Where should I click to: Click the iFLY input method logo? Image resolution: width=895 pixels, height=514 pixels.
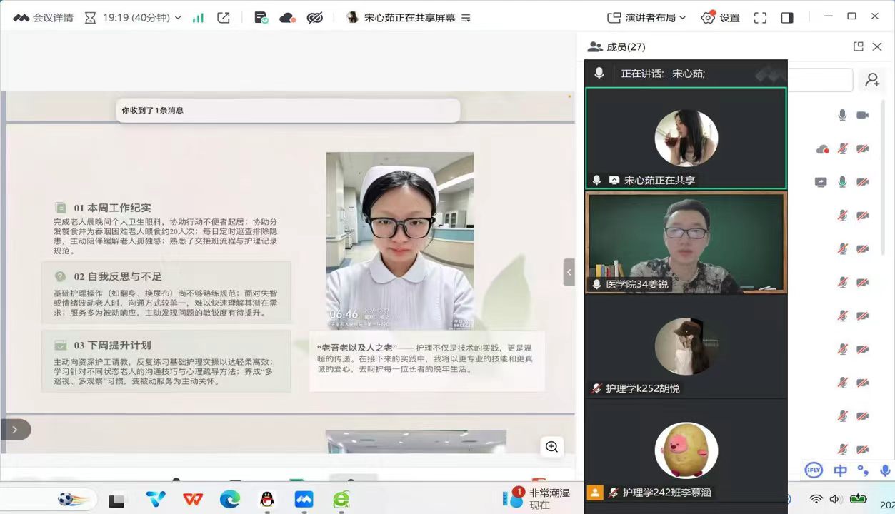[x=814, y=470]
